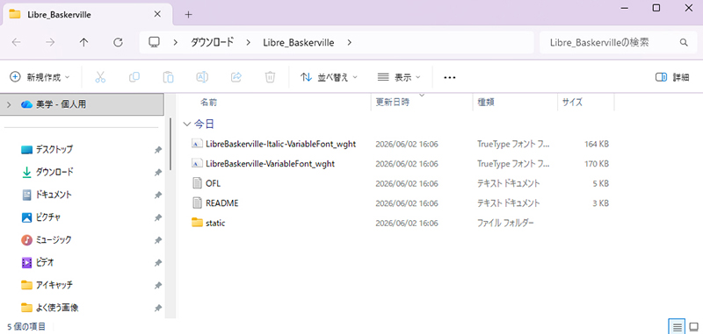Switch to large thumbnails view icon in status bar
The image size is (703, 334).
[693, 326]
